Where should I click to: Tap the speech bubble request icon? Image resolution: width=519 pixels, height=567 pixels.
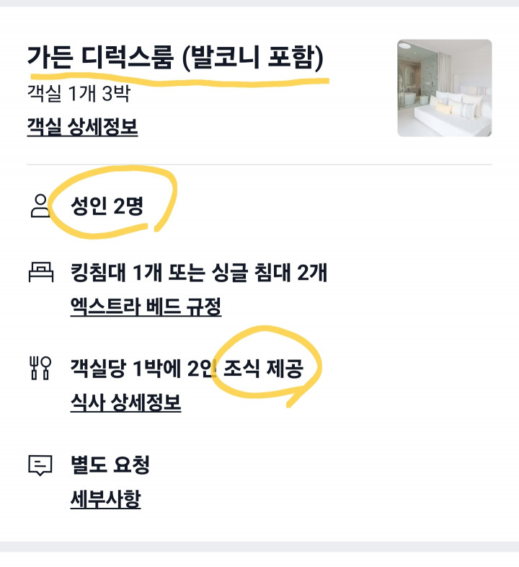(x=40, y=465)
